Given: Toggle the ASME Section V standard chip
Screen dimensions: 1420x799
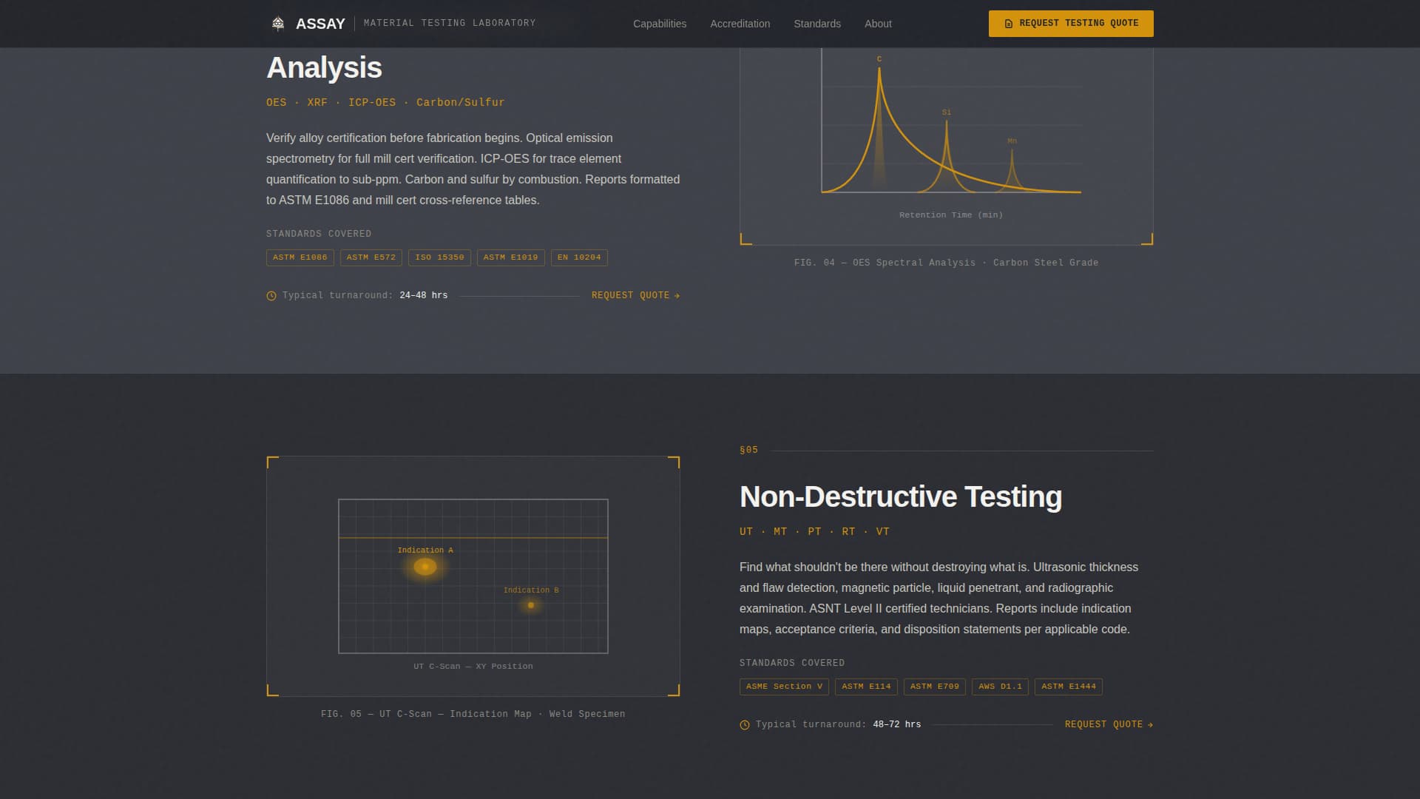Looking at the screenshot, I should [784, 687].
